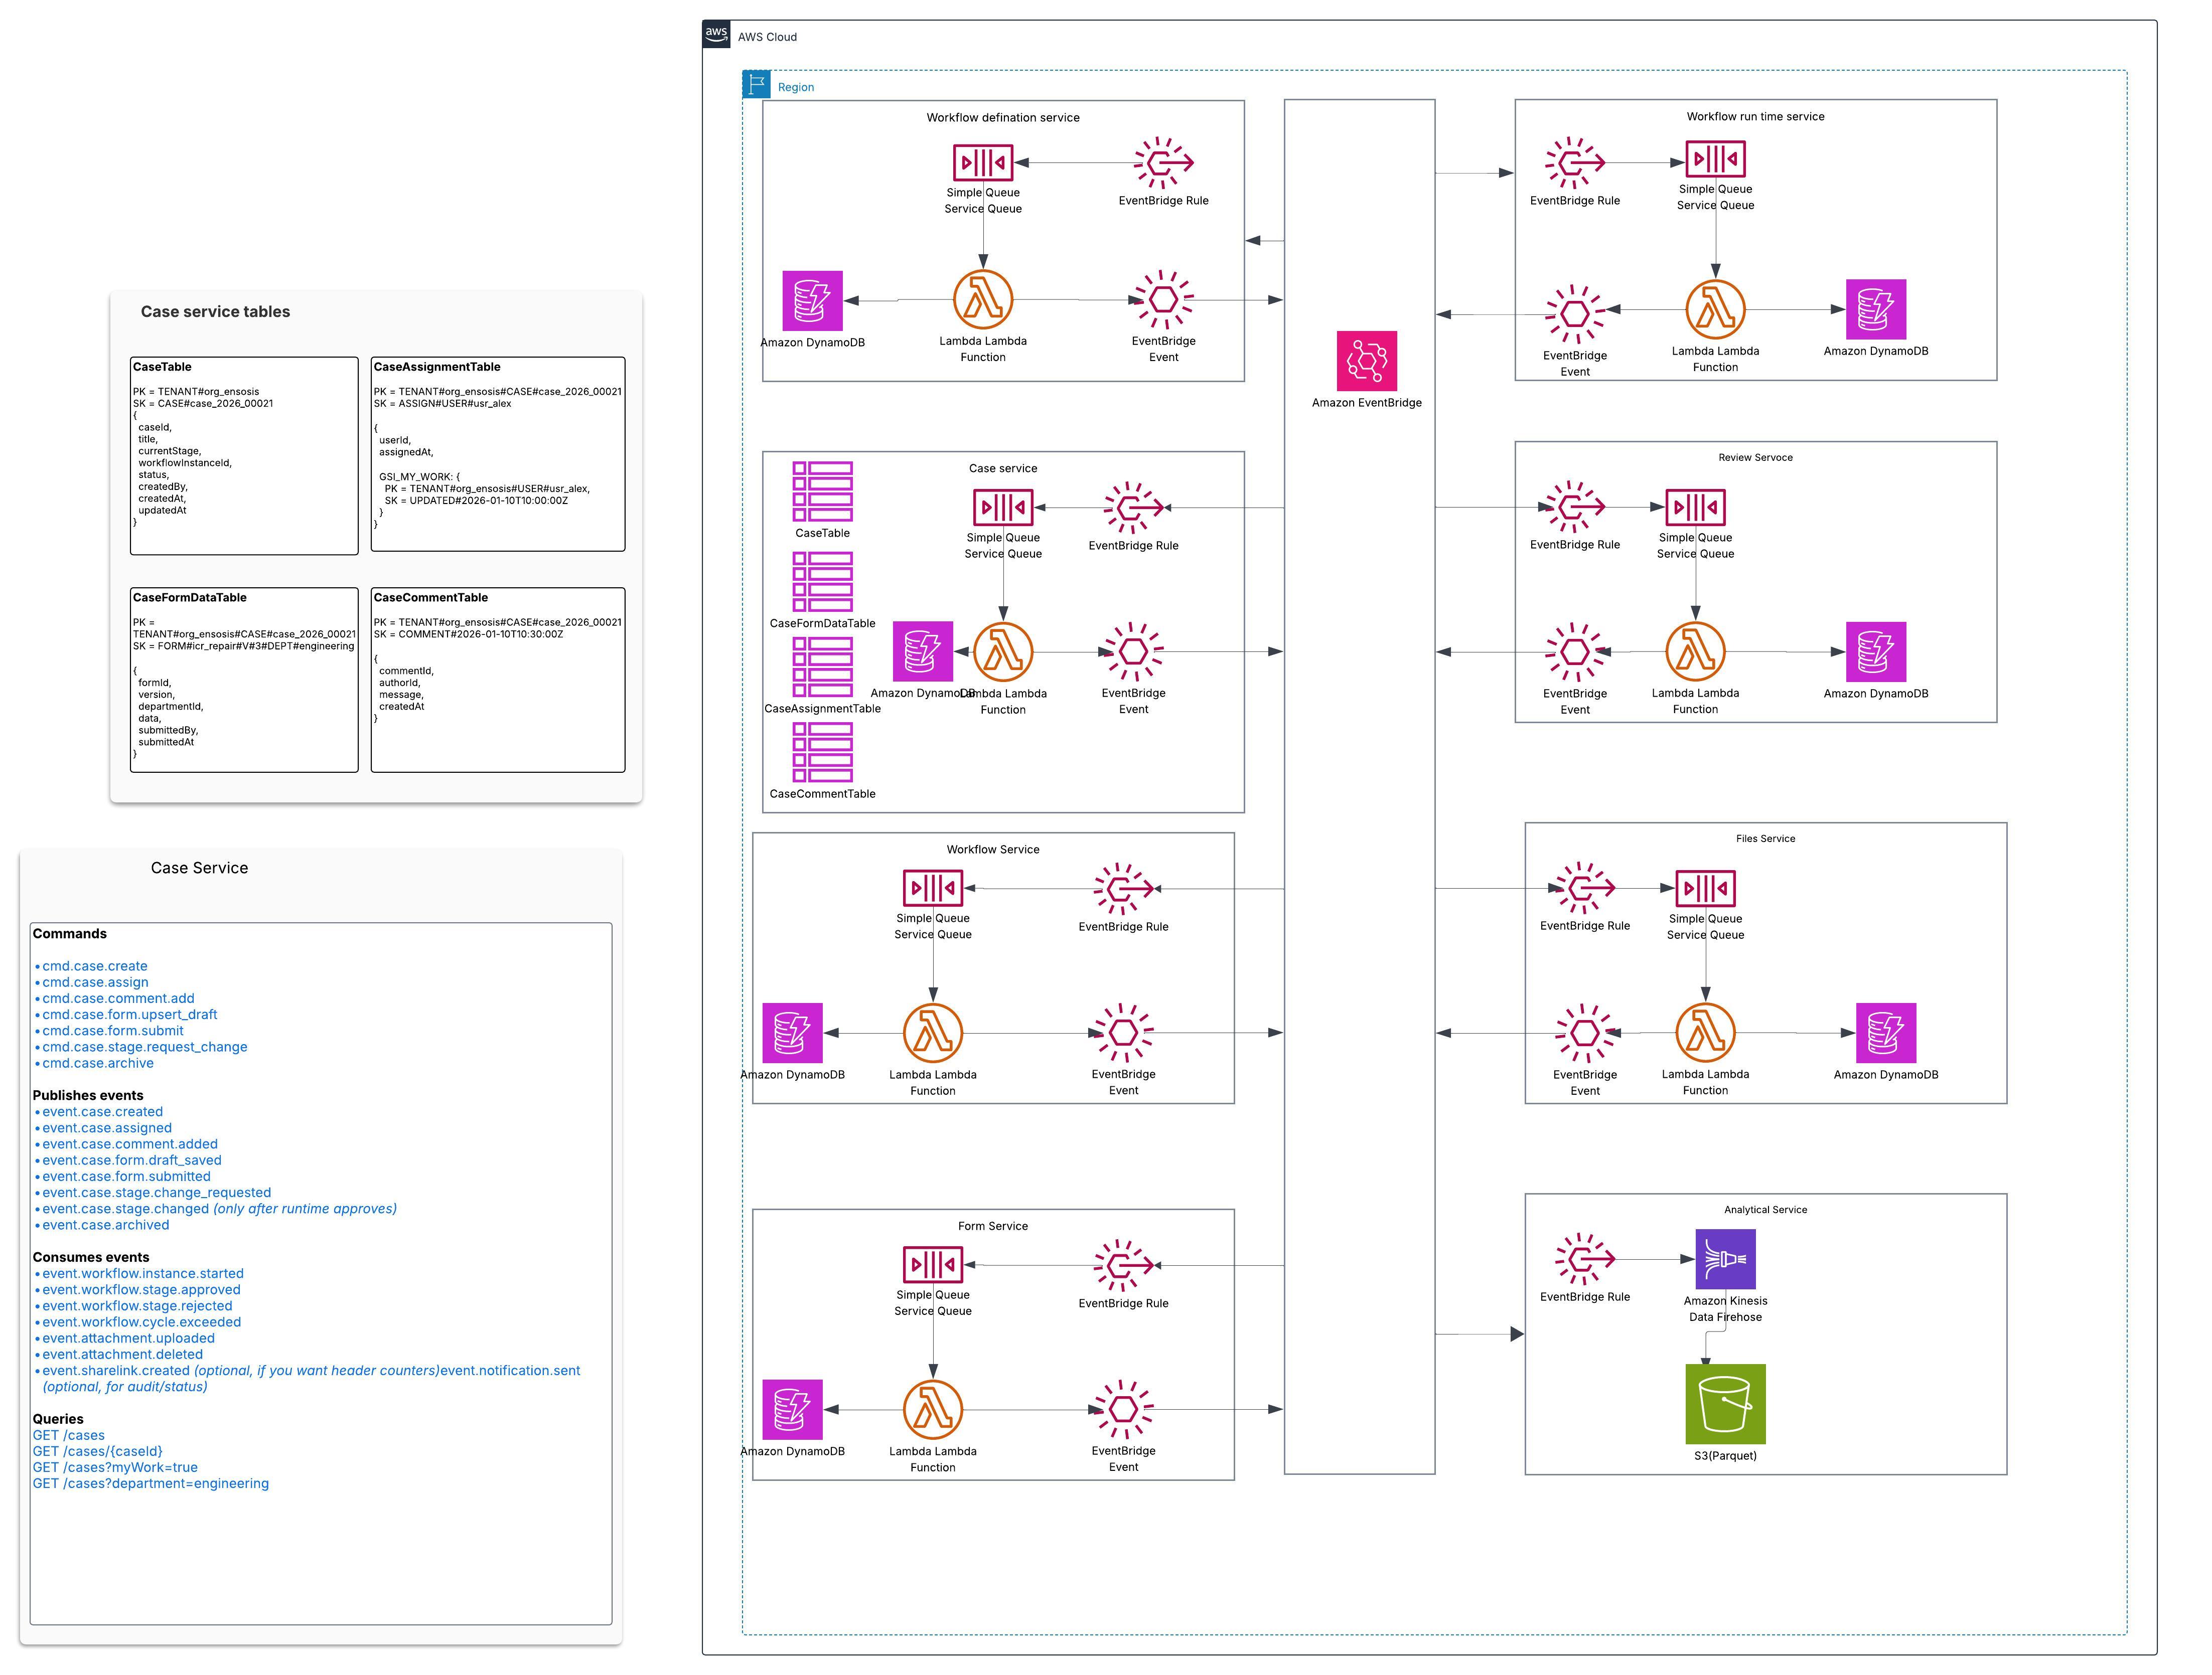Image resolution: width=2212 pixels, height=1675 pixels.
Task: Click GET /cases?department=engineering query
Action: coord(151,1483)
